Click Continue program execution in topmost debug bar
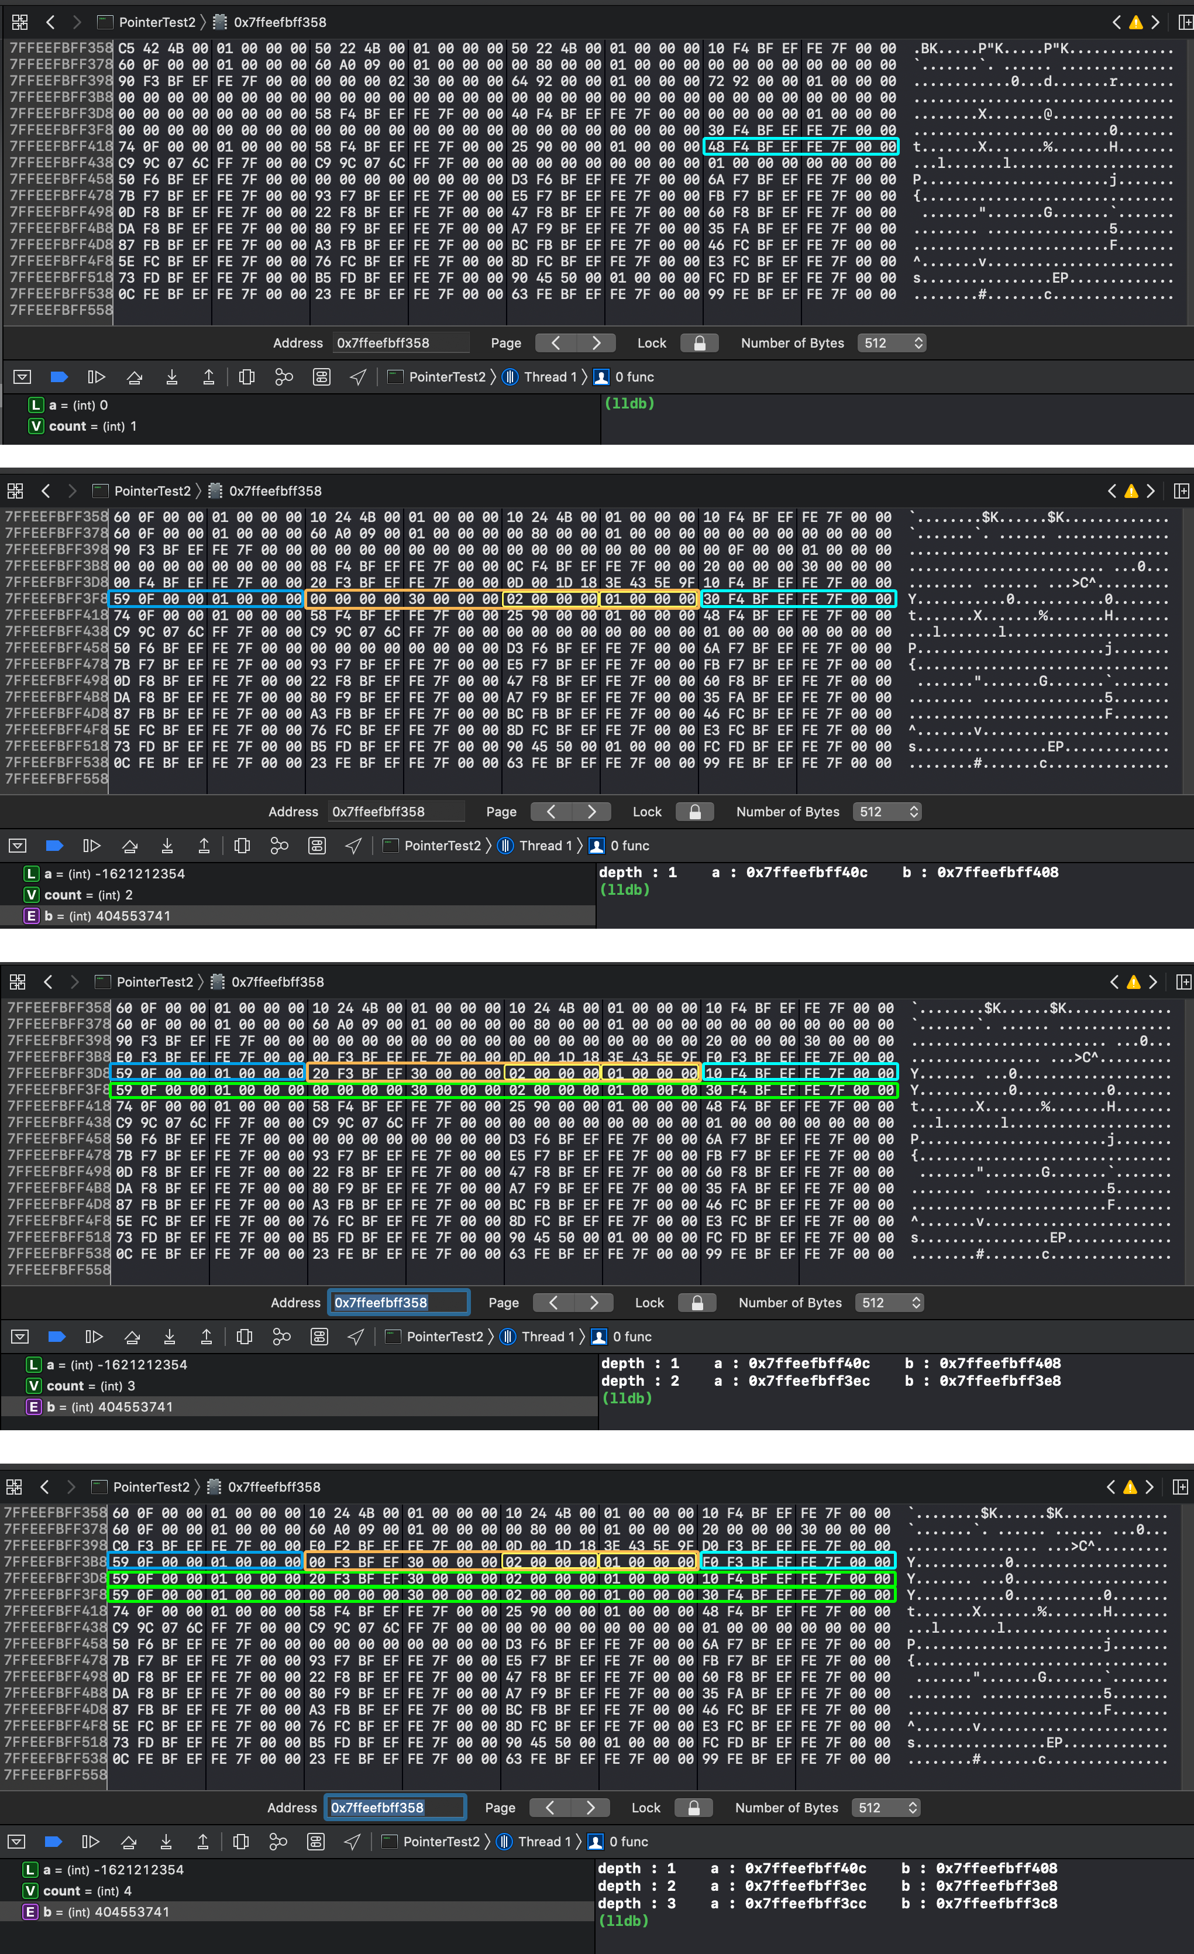This screenshot has height=1954, width=1194. (96, 377)
